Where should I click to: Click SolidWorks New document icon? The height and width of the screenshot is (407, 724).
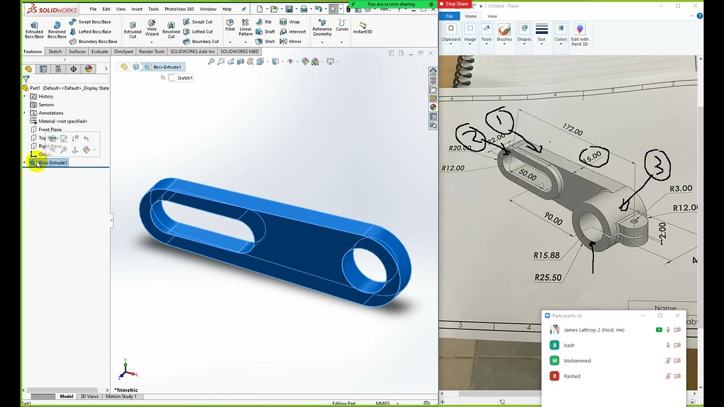click(x=260, y=9)
